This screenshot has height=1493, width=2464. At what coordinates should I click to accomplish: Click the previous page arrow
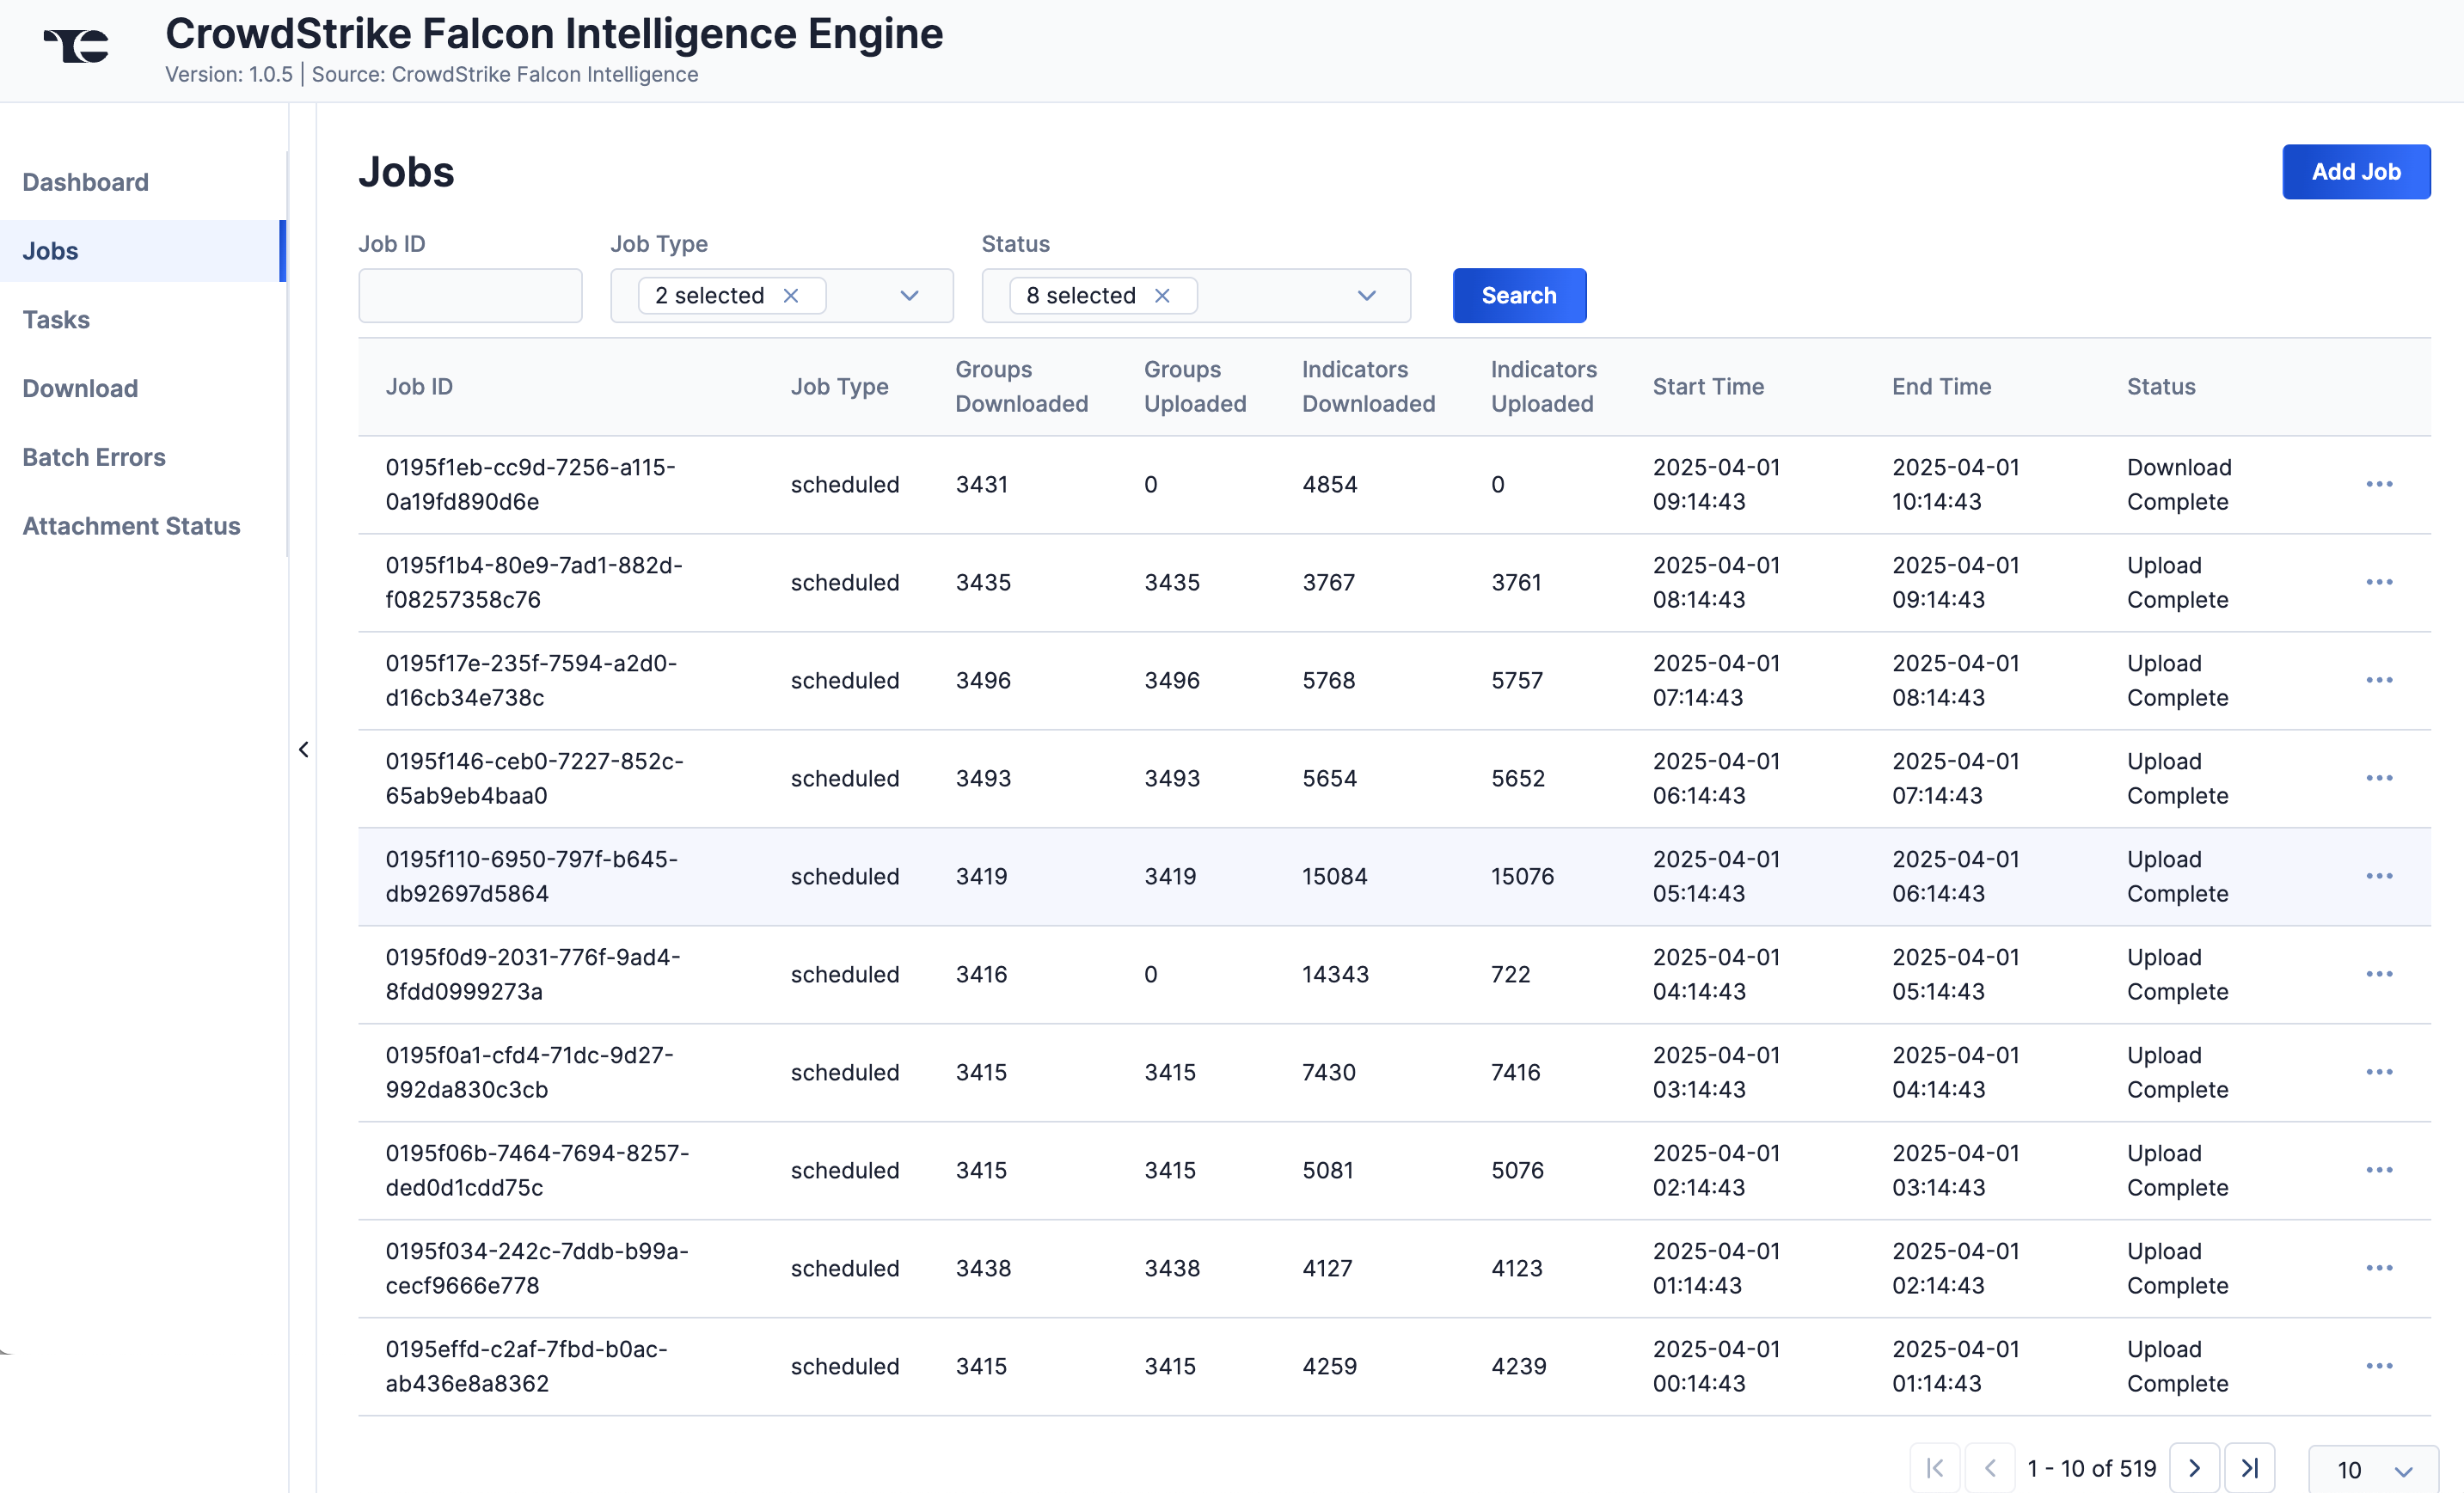click(1992, 1467)
